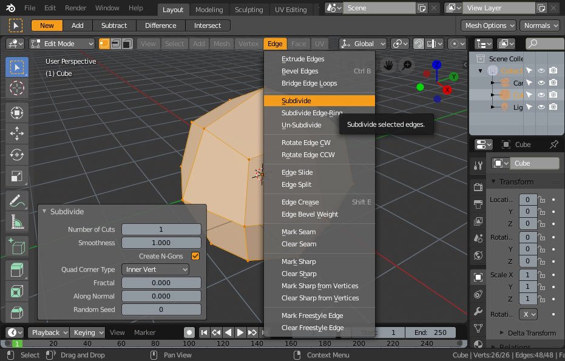Viewport: 565px width, 361px height.
Task: Pick the Rotate tool
Action: (16, 155)
